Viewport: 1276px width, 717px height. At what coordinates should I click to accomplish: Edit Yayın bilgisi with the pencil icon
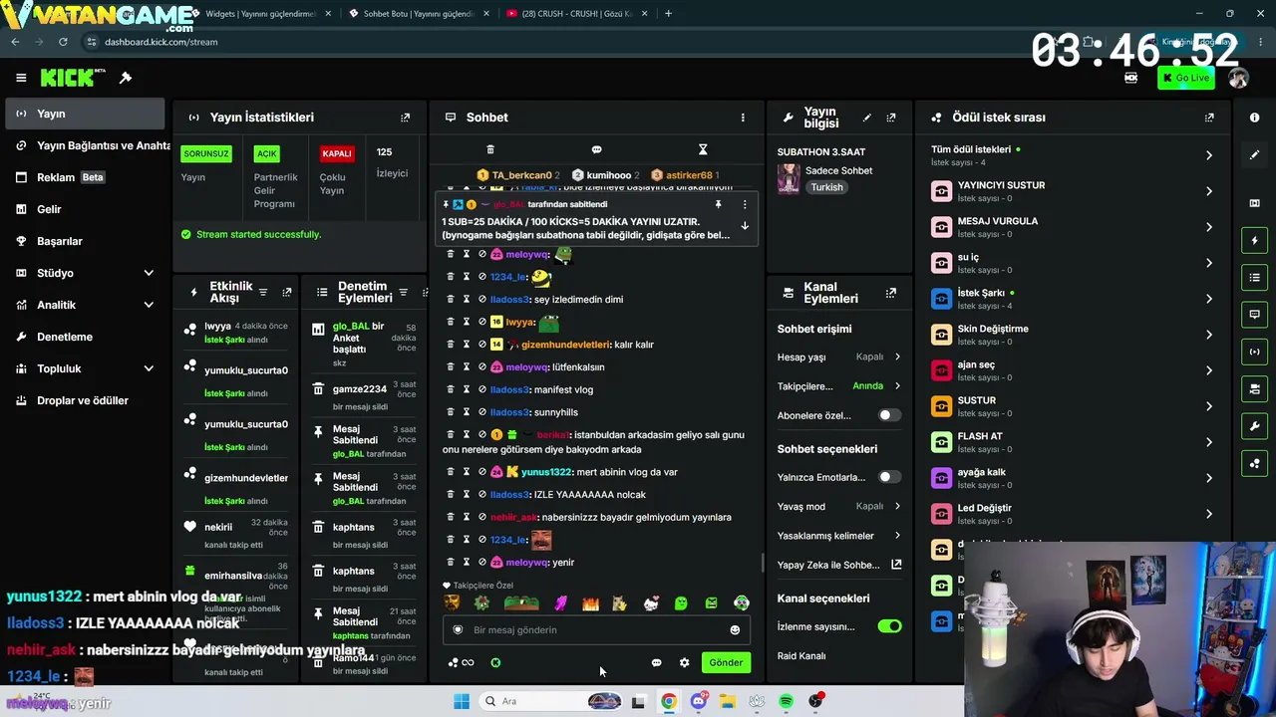click(x=866, y=118)
